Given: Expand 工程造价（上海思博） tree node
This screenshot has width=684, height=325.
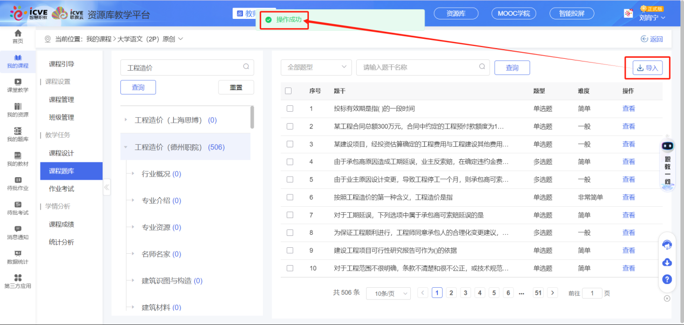Looking at the screenshot, I should click(126, 120).
